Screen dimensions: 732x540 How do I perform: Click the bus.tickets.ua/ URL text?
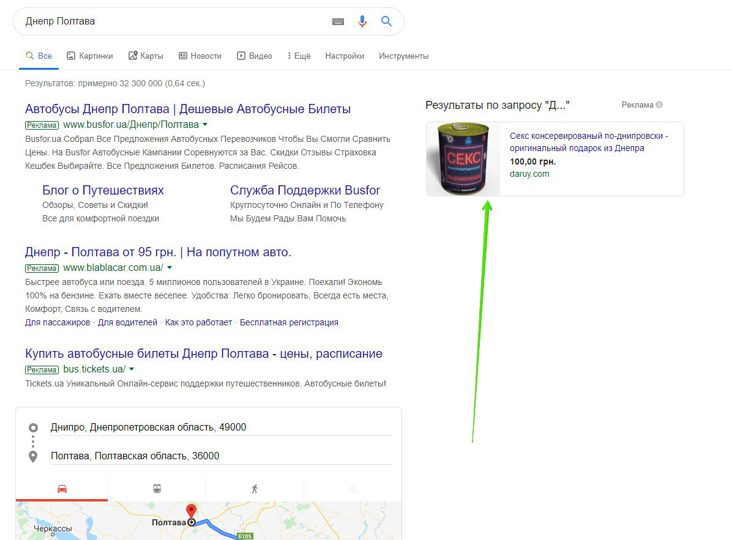pyautogui.click(x=94, y=369)
